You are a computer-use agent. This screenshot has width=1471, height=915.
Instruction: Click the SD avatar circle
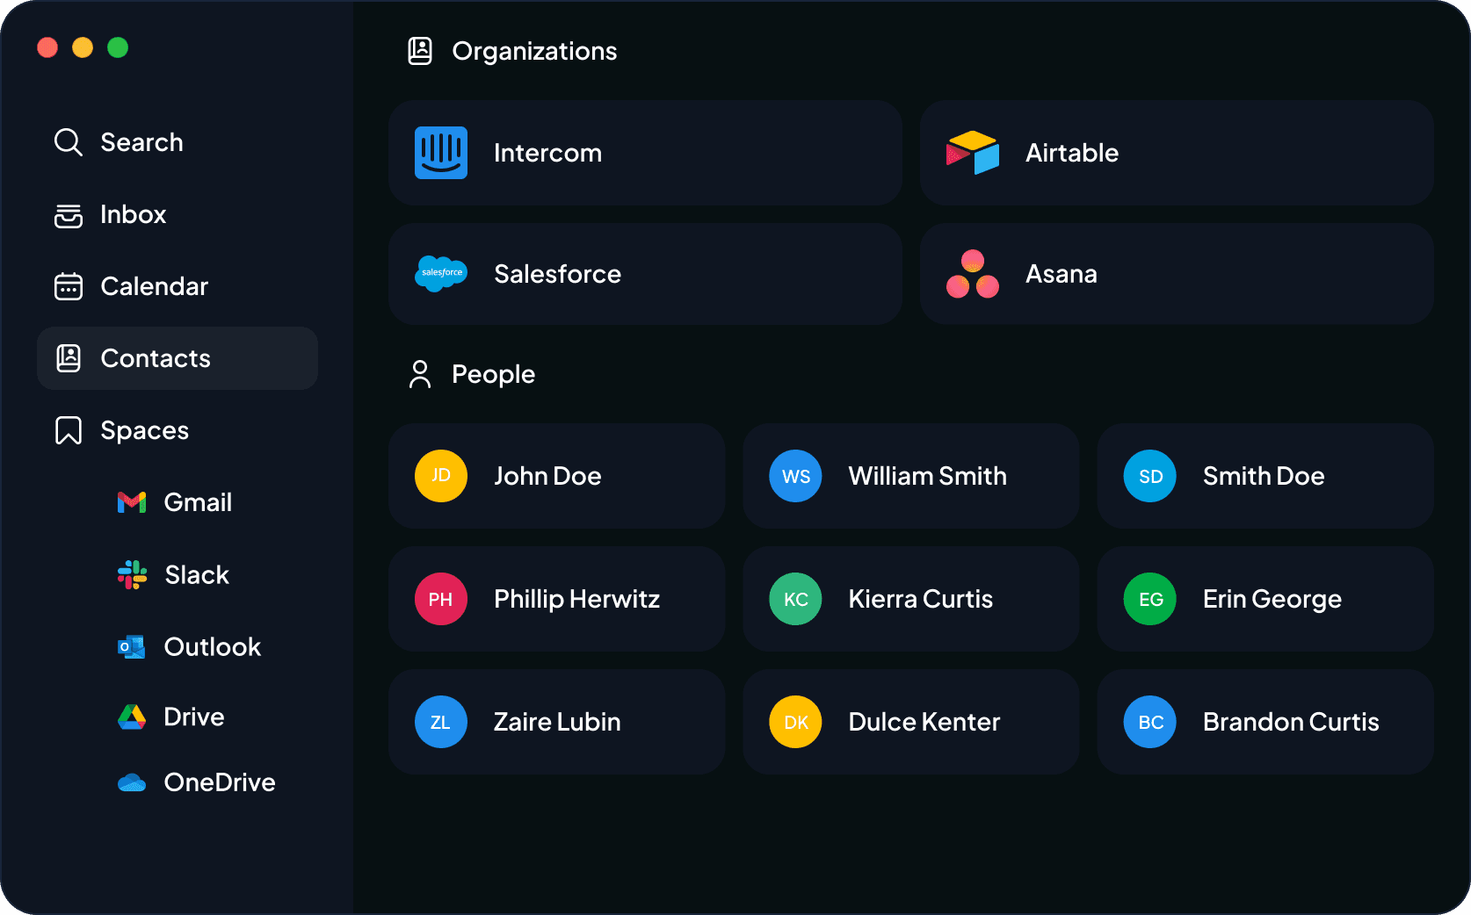(1150, 476)
